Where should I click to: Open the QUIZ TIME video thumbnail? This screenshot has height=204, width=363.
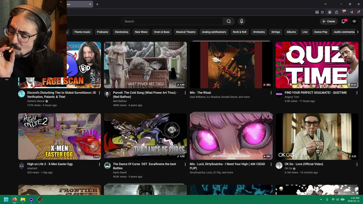tap(317, 65)
